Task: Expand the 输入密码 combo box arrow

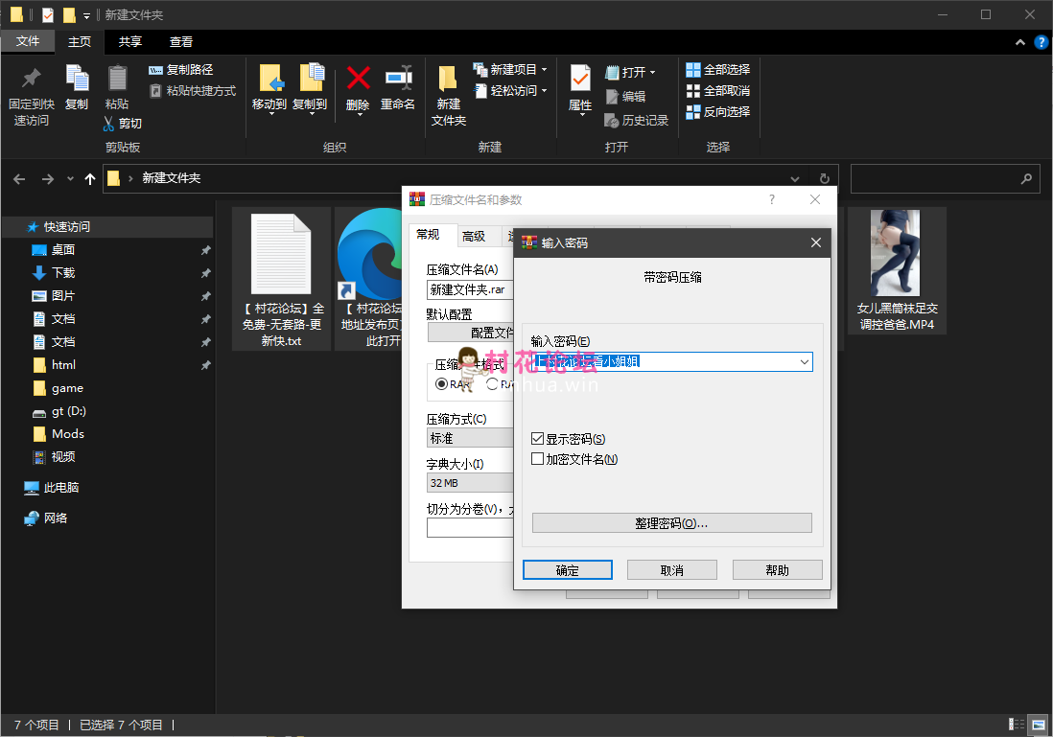Action: pyautogui.click(x=804, y=362)
